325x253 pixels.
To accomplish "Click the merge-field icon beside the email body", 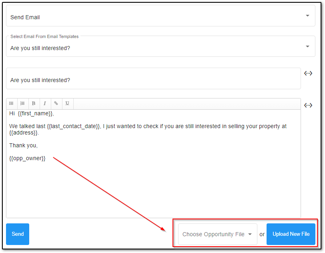I will tap(308, 105).
